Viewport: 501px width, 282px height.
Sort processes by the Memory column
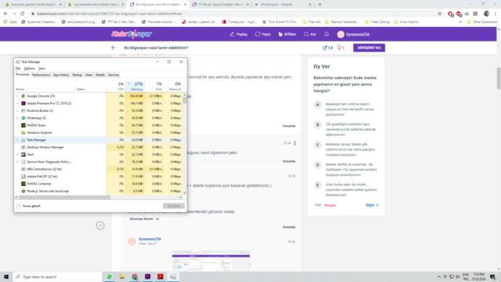(136, 86)
